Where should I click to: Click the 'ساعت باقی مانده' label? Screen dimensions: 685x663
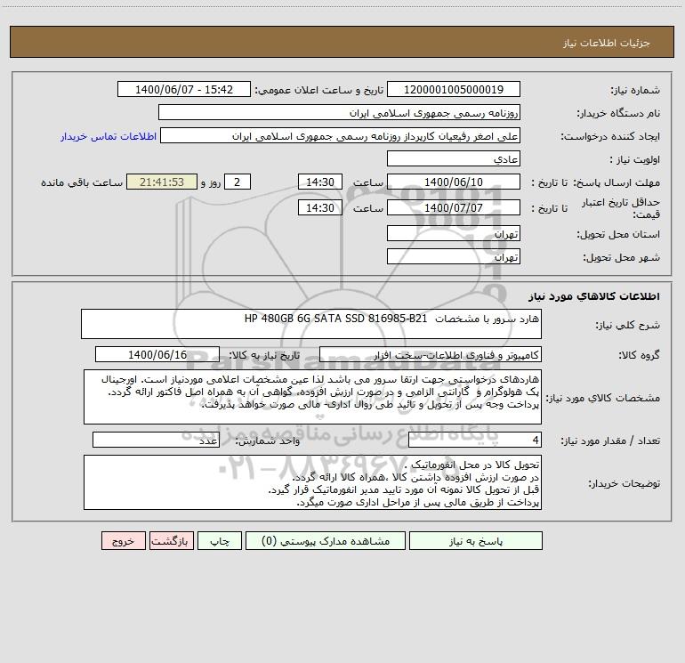click(x=82, y=182)
